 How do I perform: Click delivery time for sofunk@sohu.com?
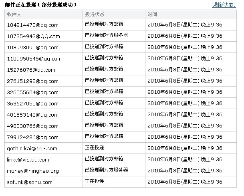click(x=185, y=182)
